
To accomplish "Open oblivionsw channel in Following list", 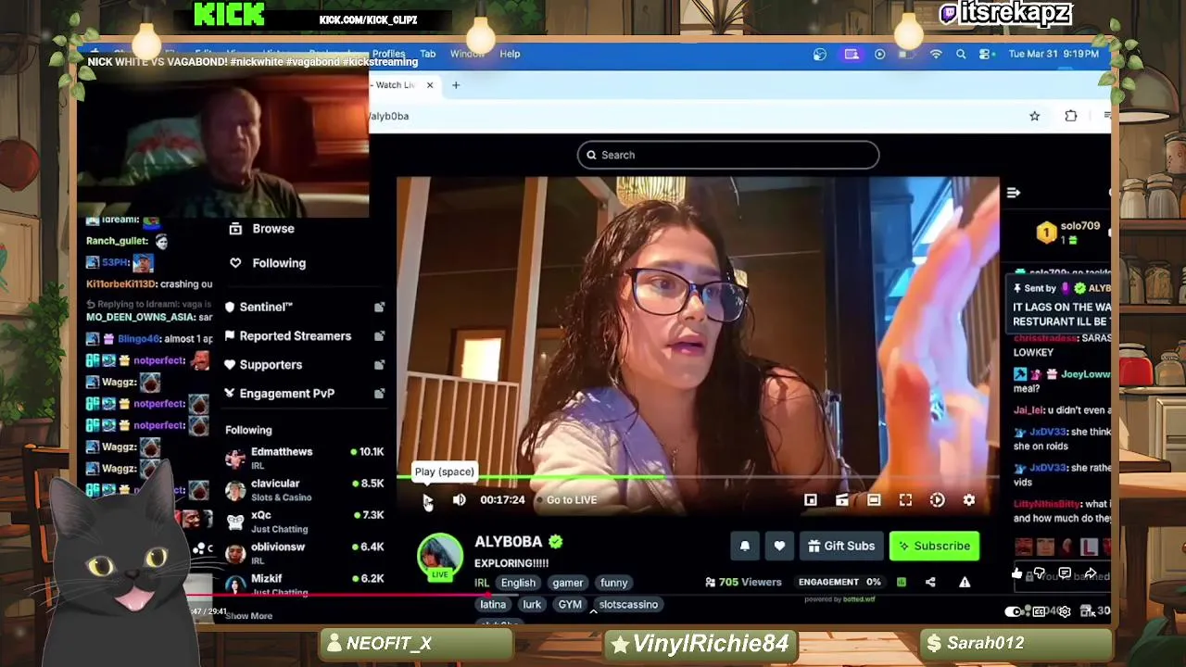I will click(304, 552).
